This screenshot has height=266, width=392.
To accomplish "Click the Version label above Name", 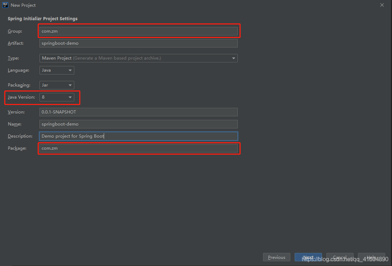I will (16, 112).
